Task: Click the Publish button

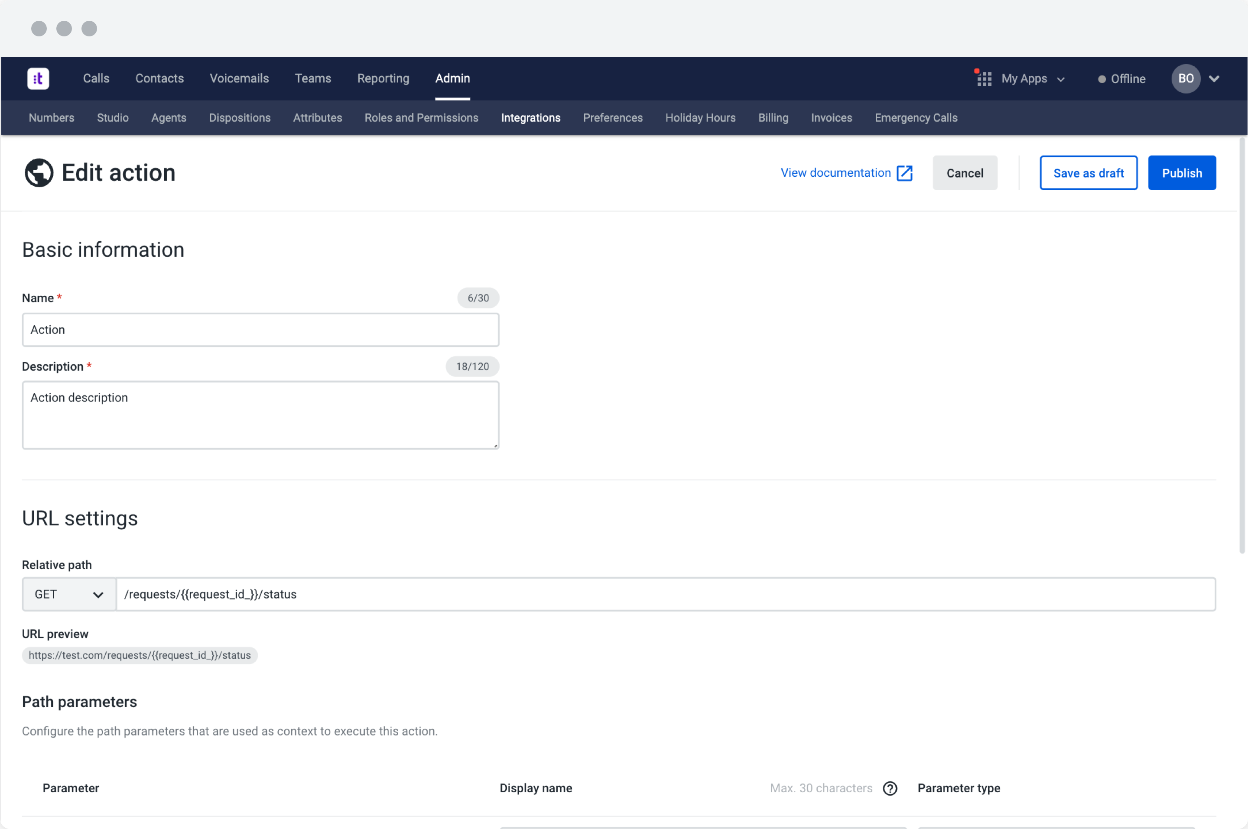Action: tap(1181, 173)
